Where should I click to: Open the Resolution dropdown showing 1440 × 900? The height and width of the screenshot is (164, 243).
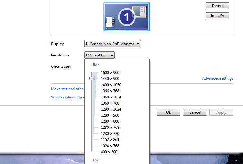point(100,55)
